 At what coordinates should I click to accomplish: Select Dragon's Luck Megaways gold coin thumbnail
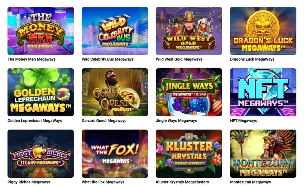click(x=263, y=31)
